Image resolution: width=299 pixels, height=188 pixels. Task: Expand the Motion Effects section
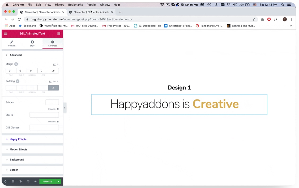(32, 149)
